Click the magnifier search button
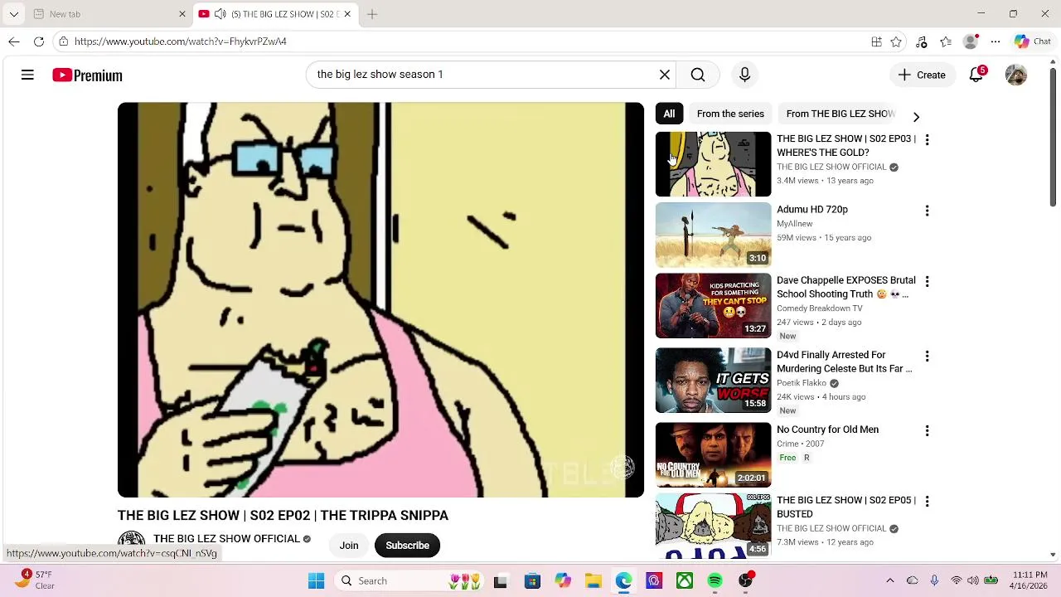The image size is (1061, 597). point(698,75)
